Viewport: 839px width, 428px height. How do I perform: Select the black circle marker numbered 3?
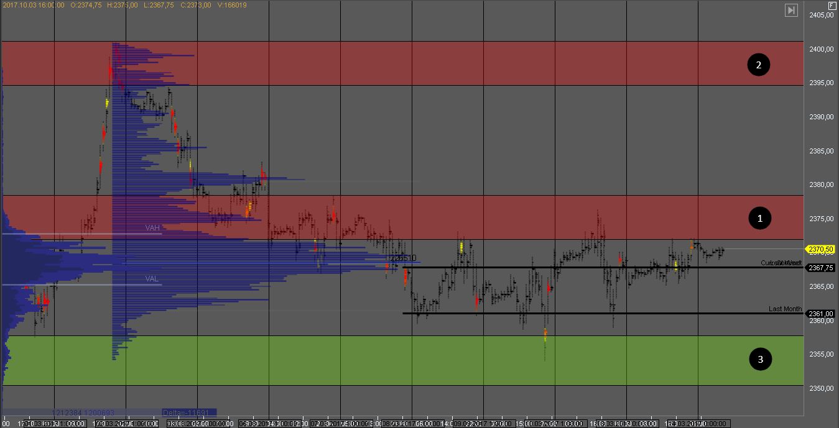(x=759, y=358)
